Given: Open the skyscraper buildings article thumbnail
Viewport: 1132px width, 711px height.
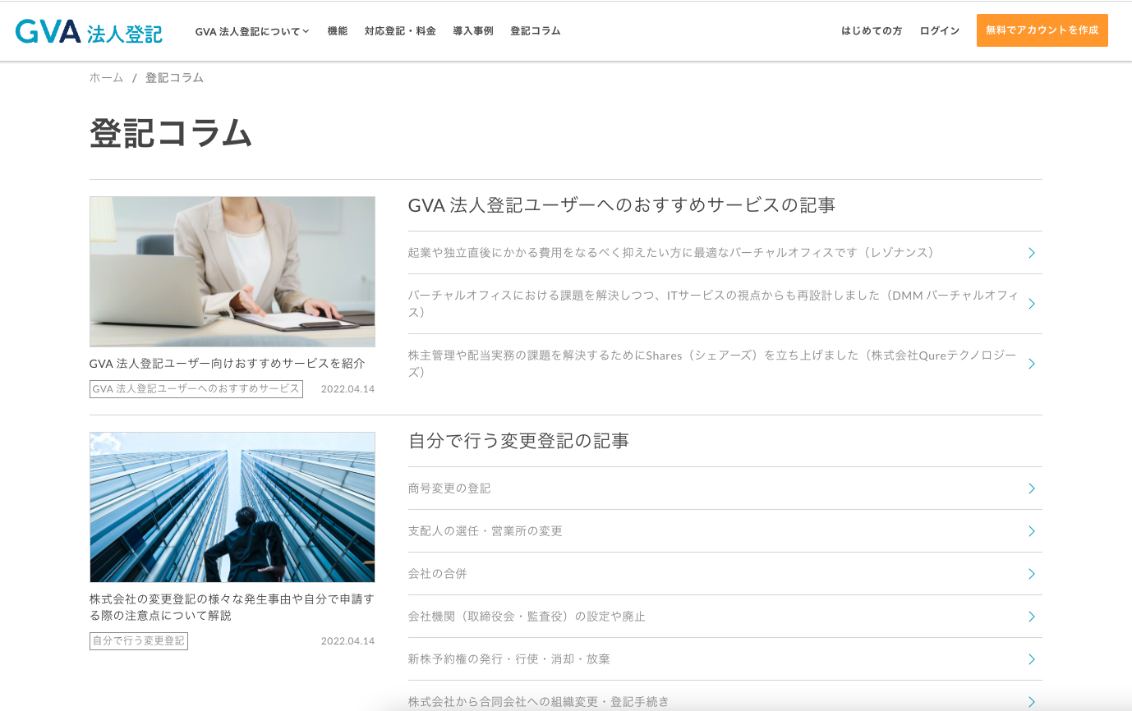Looking at the screenshot, I should tap(232, 507).
